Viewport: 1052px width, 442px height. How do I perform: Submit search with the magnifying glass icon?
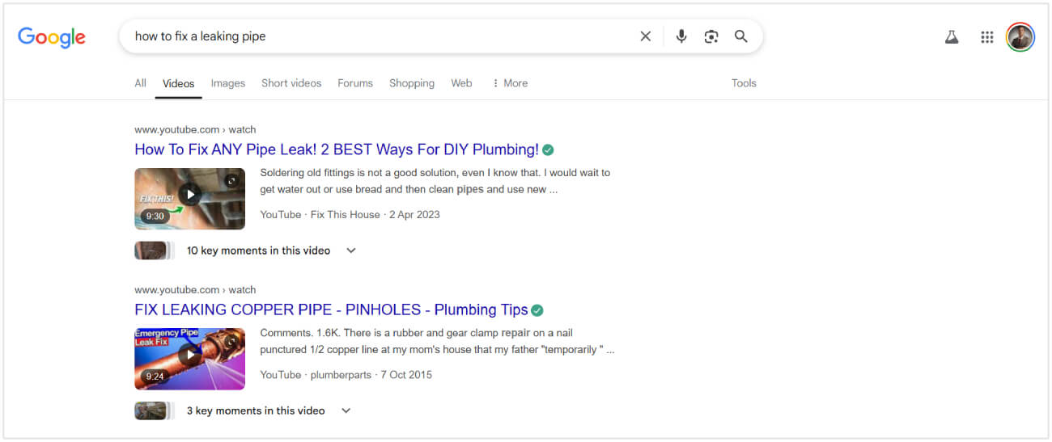point(741,36)
